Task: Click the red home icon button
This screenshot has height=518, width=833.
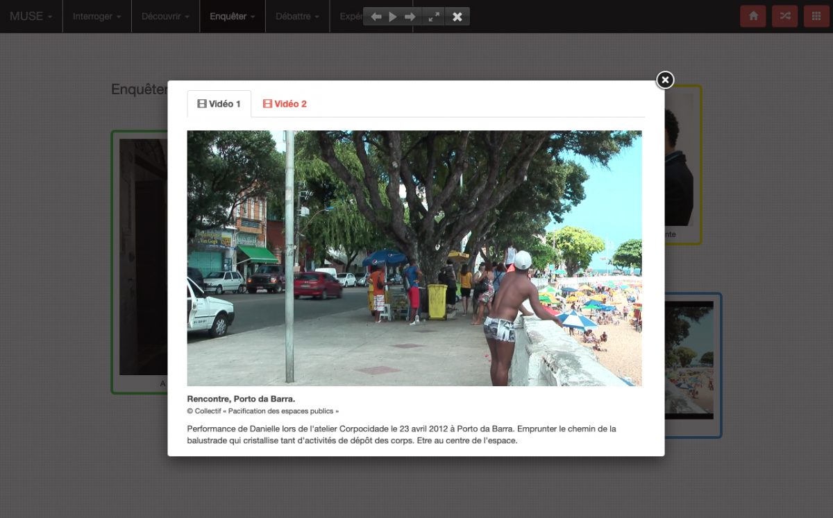Action: click(752, 17)
